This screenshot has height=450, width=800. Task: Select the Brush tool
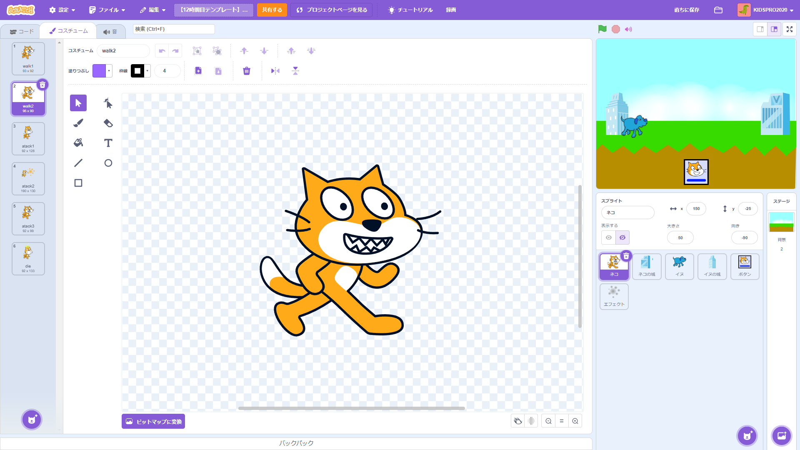[x=78, y=123]
